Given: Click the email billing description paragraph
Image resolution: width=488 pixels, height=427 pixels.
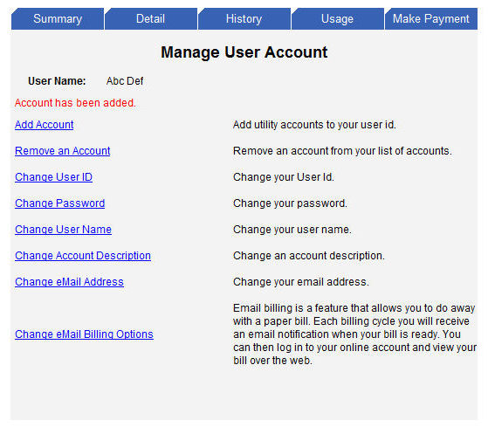Looking at the screenshot, I should pos(354,334).
